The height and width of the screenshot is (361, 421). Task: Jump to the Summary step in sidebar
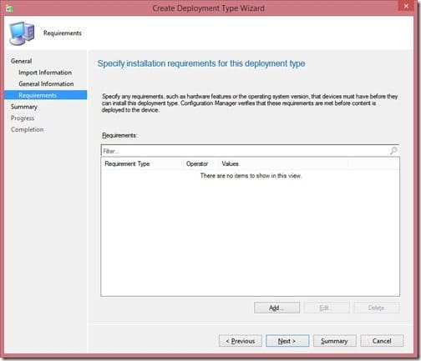click(24, 107)
